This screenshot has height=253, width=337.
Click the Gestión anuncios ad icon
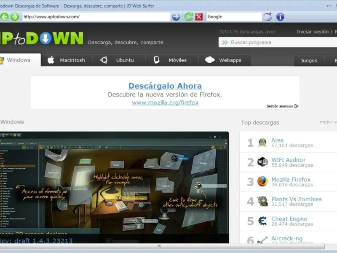pyautogui.click(x=297, y=106)
